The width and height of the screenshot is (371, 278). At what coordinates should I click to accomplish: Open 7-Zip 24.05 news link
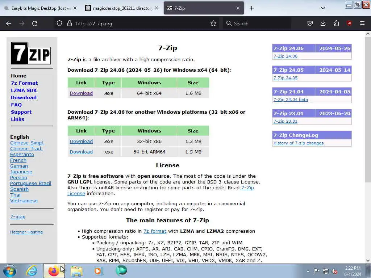tap(285, 78)
